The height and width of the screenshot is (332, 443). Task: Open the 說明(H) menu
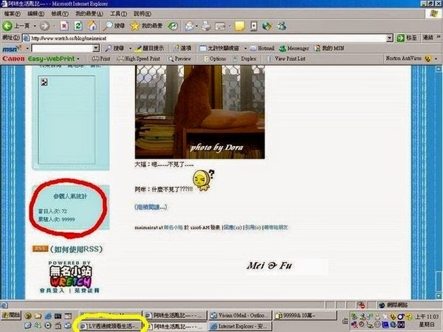point(142,13)
